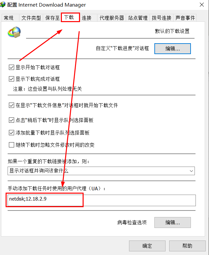This screenshot has height=255, width=209.
Task: Click 编辑 button for virus check options
Action: click(x=172, y=222)
